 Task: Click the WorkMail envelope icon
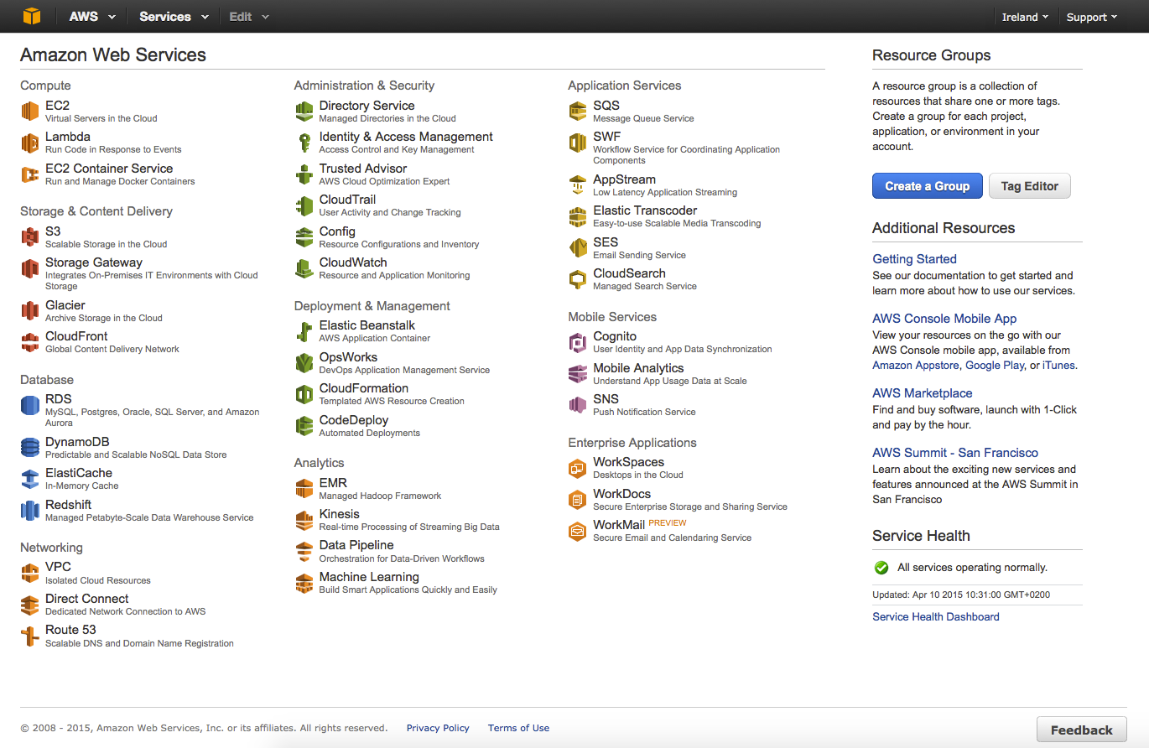coord(578,531)
